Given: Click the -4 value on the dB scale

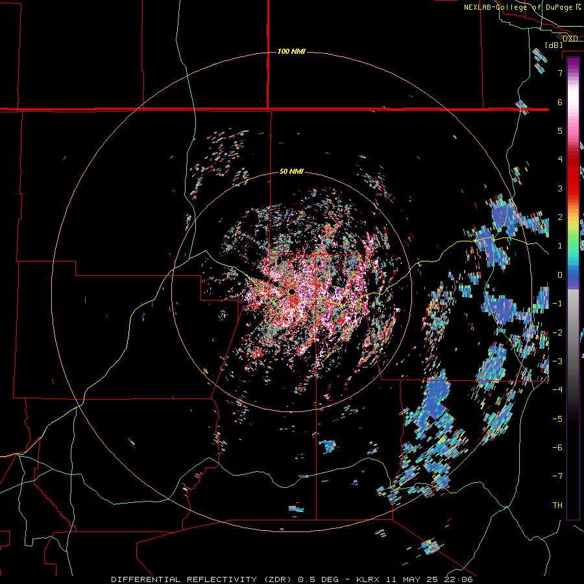Looking at the screenshot, I should pos(557,390).
